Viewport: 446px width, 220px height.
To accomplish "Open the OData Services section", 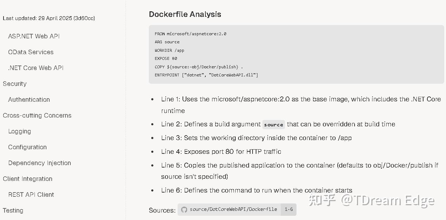I will [31, 52].
